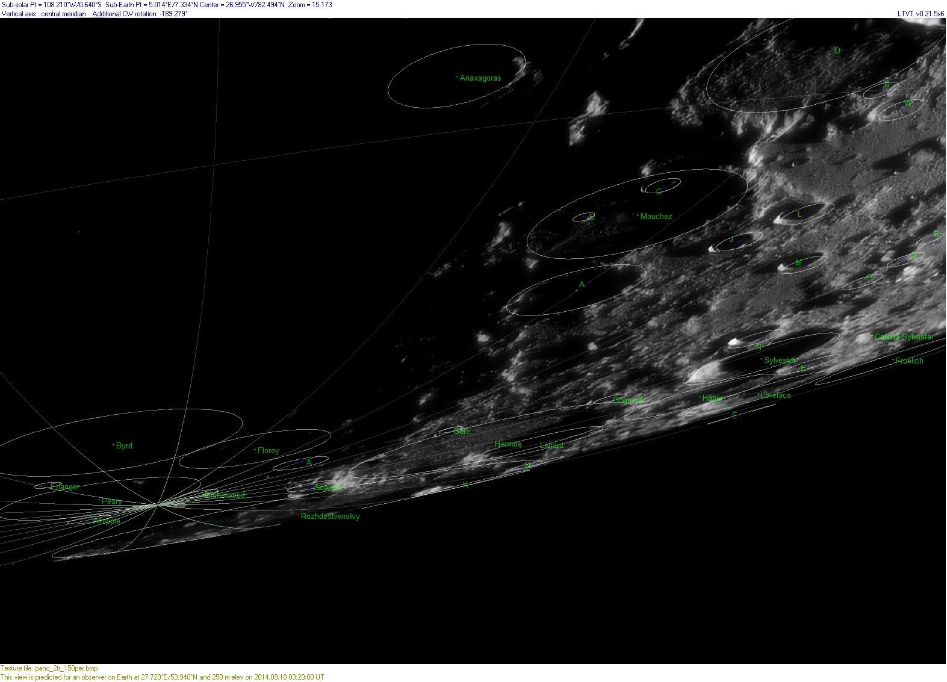This screenshot has height=682, width=947.
Task: Click the Texture file name caption
Action: [49, 668]
